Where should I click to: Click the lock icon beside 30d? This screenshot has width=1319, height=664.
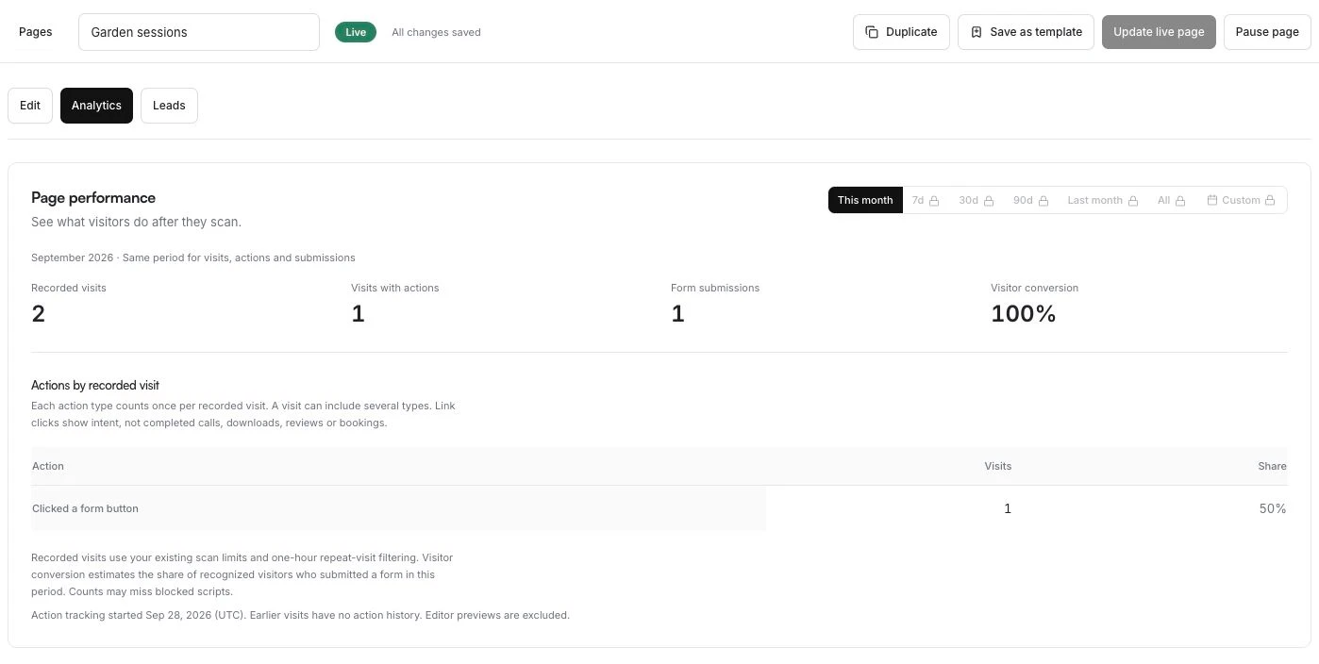[989, 201]
